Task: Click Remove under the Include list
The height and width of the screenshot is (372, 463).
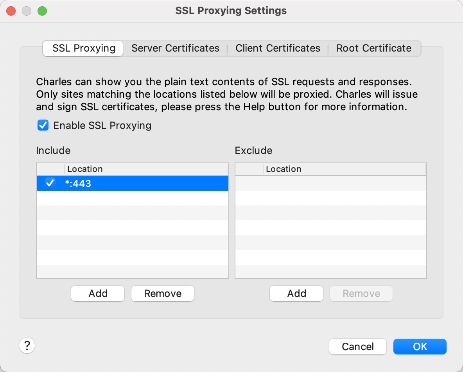Action: point(162,293)
